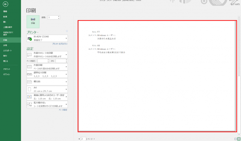Click the show margins icon at bottom right
Viewport: 241px width, 141px height.
coord(235,139)
